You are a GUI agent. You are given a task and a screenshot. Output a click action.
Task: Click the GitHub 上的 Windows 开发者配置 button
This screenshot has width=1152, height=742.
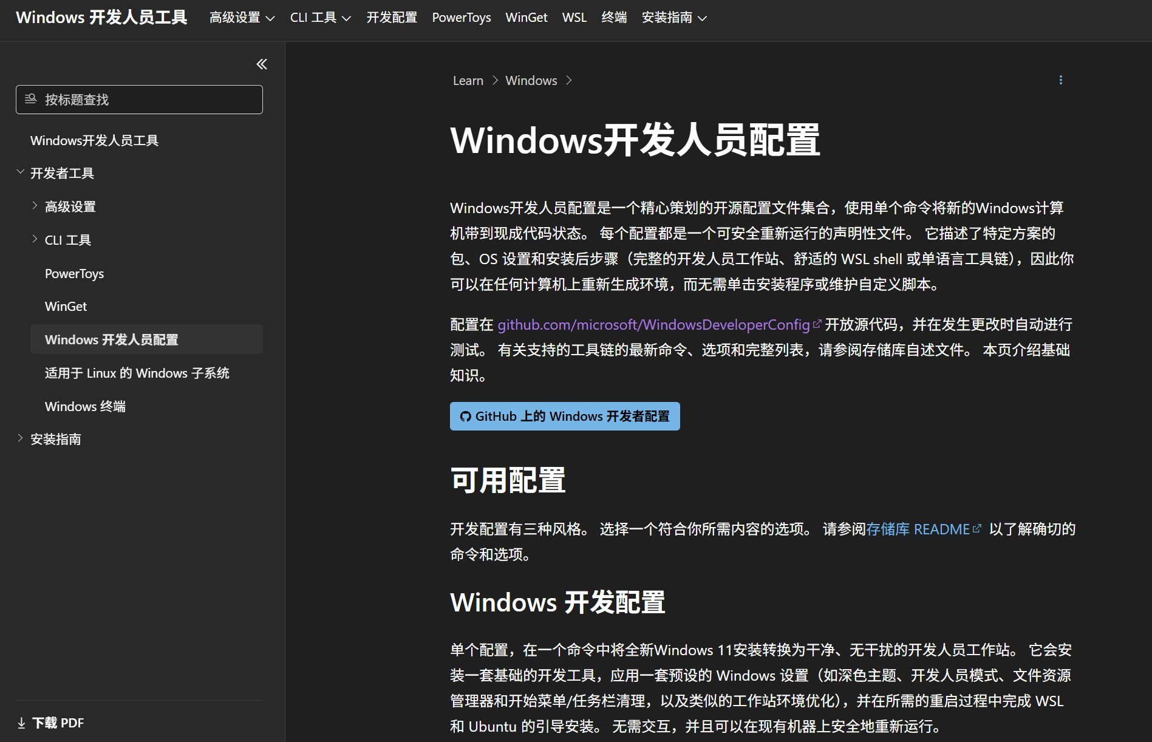(565, 416)
